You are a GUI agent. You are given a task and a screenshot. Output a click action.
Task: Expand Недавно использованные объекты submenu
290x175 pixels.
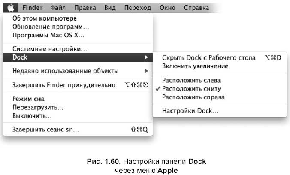coord(146,71)
